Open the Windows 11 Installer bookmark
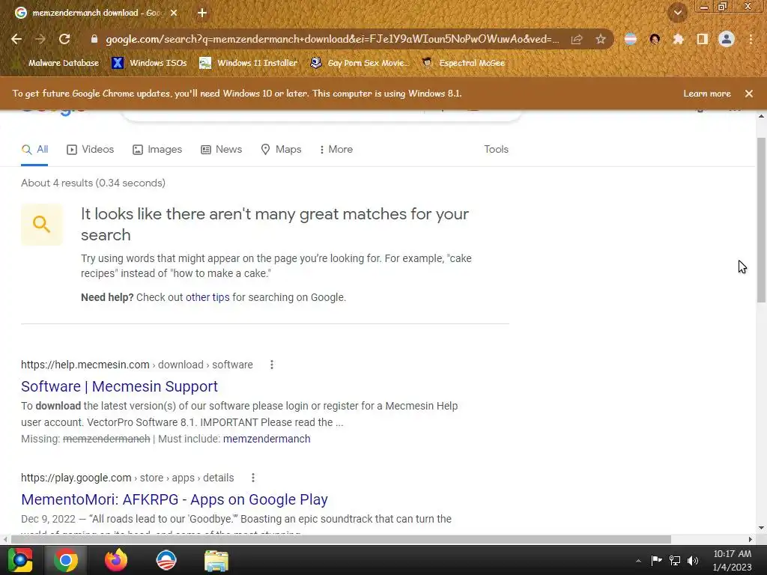767x575 pixels. pos(249,63)
